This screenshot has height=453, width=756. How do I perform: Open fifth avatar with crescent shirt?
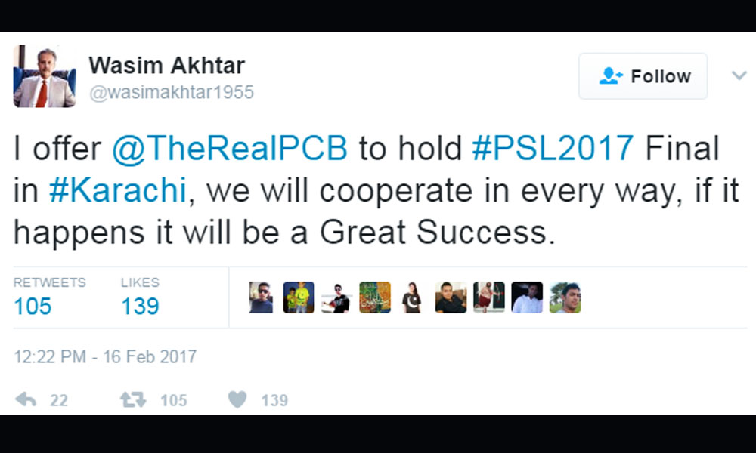coord(412,297)
